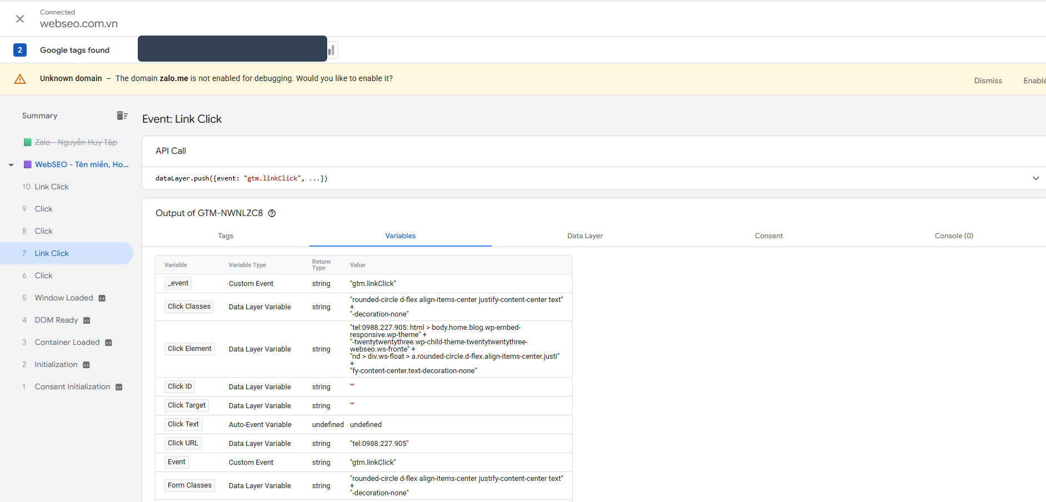Click the Click Classes variable chip

point(189,307)
